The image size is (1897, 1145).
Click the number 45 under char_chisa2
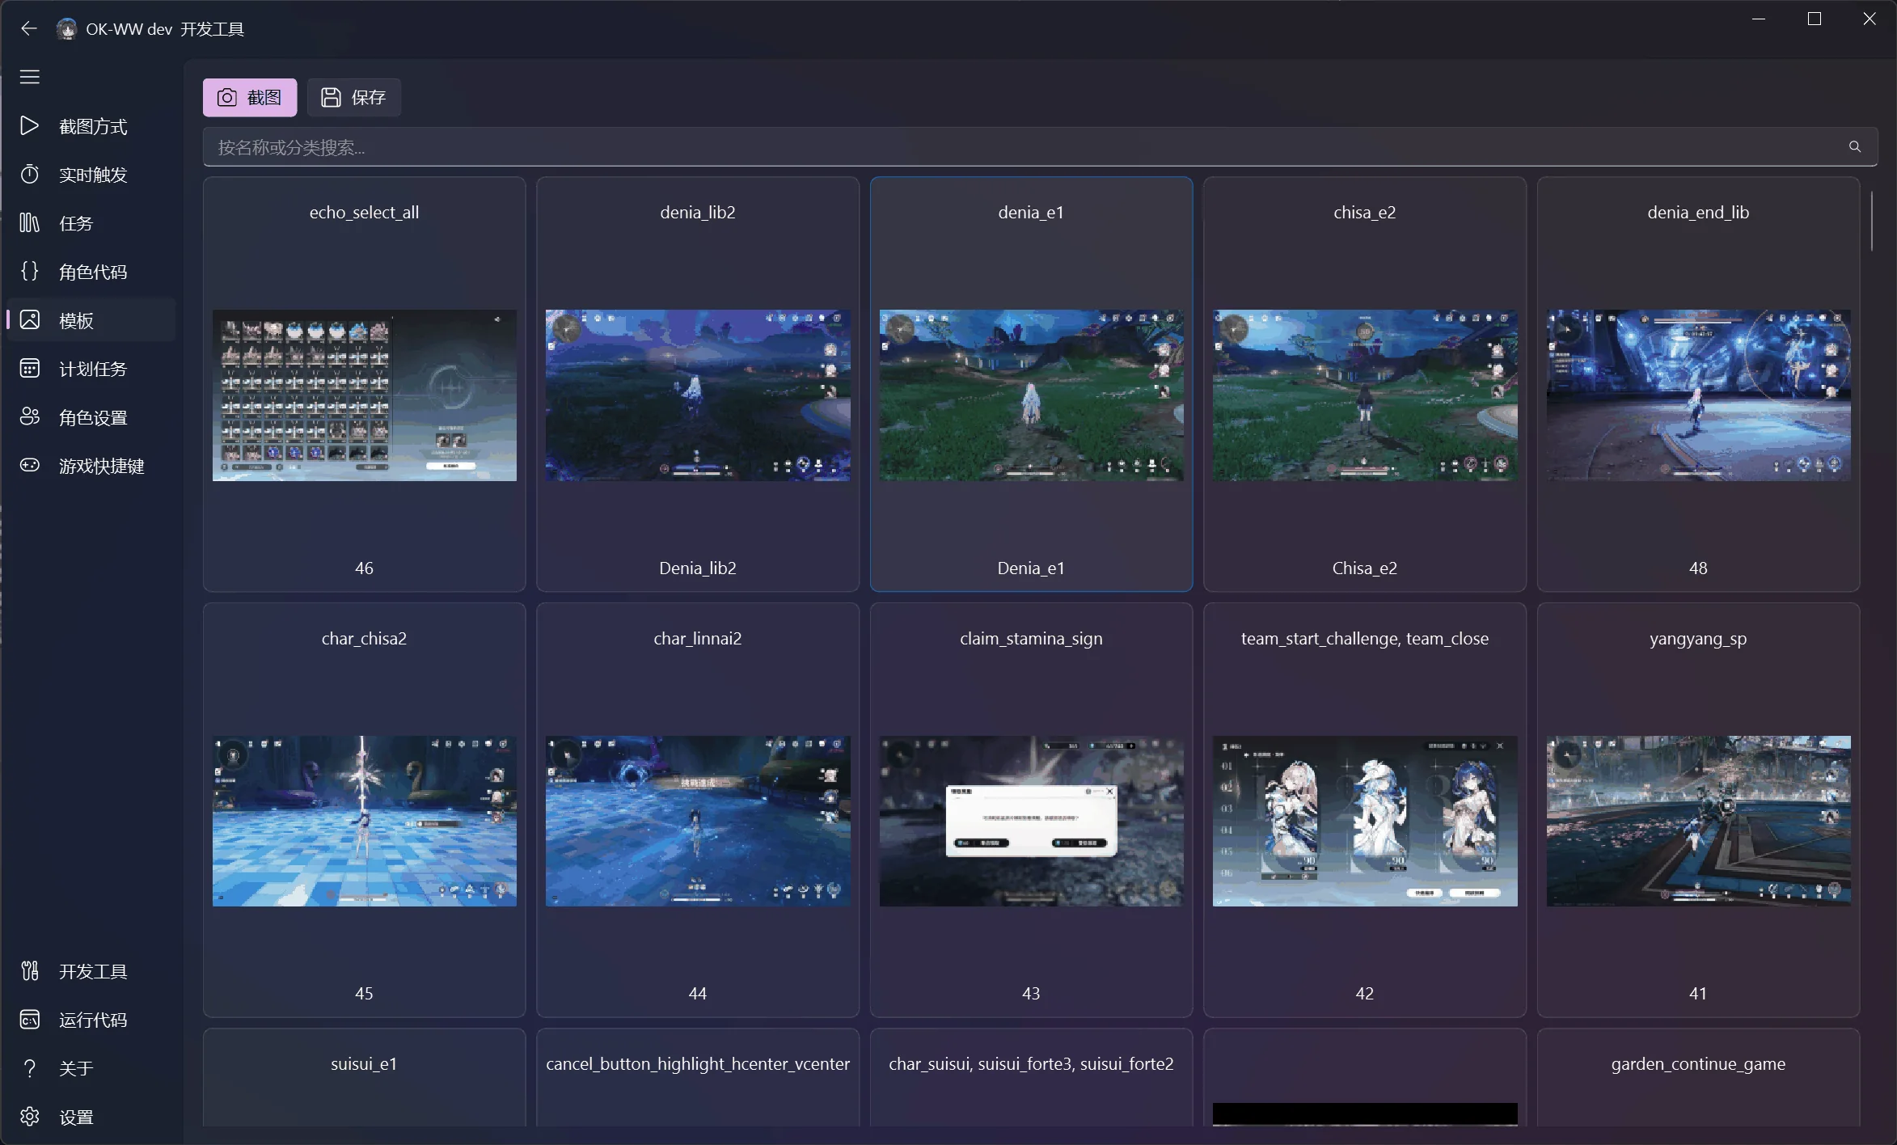[364, 994]
